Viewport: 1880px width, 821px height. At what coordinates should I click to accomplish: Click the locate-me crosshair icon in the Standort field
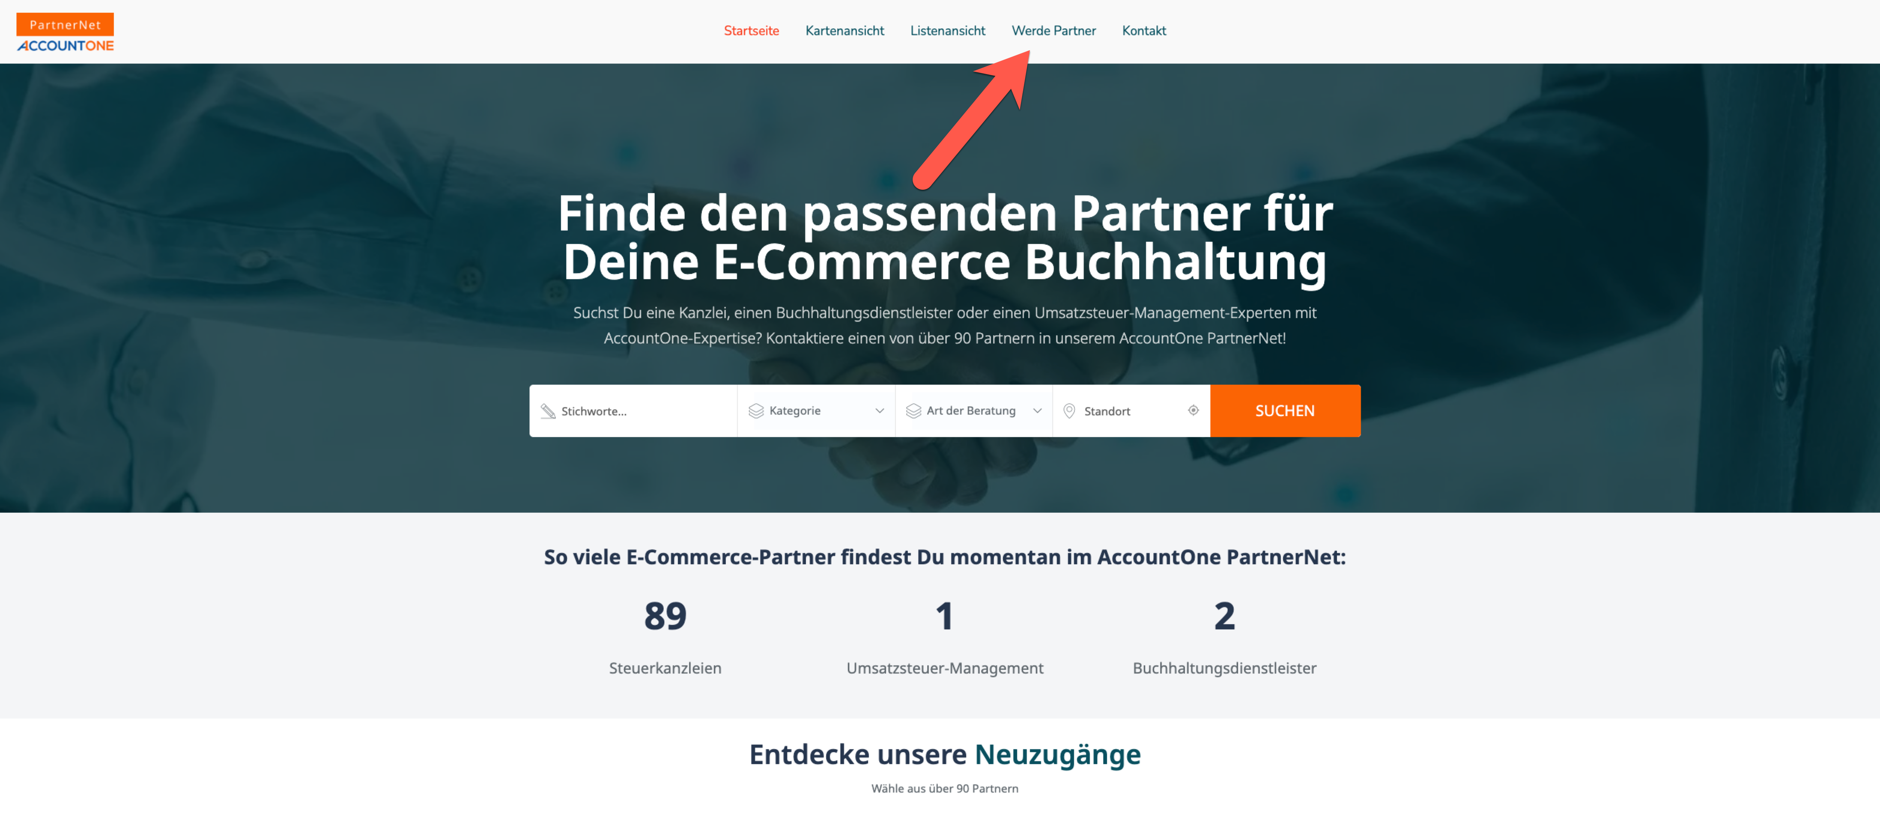coord(1193,410)
